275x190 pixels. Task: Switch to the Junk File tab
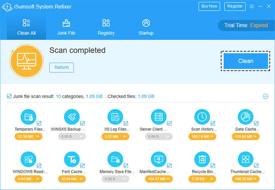[x=66, y=27]
